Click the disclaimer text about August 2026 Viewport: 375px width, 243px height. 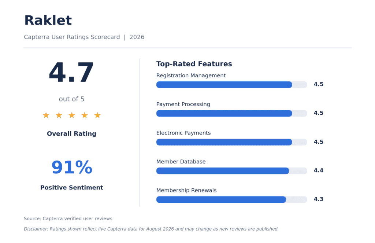[151, 229]
